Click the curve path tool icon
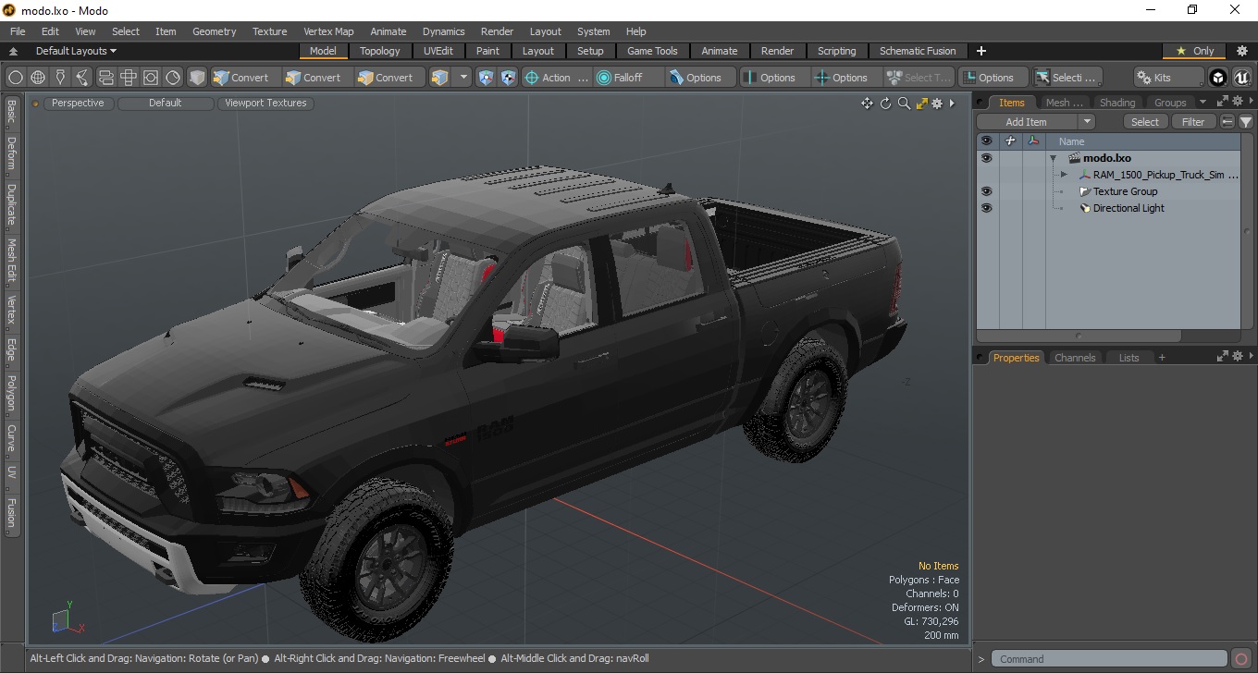 coord(82,78)
